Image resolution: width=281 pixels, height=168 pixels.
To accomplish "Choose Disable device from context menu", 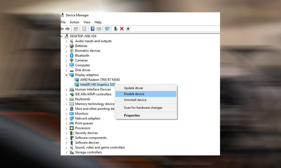I will tap(146, 94).
